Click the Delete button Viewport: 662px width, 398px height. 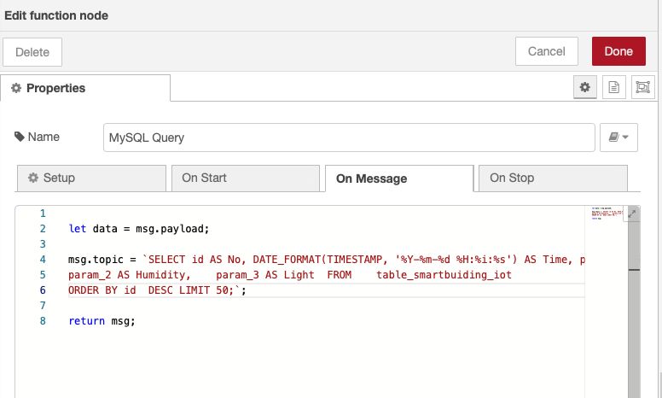[32, 52]
